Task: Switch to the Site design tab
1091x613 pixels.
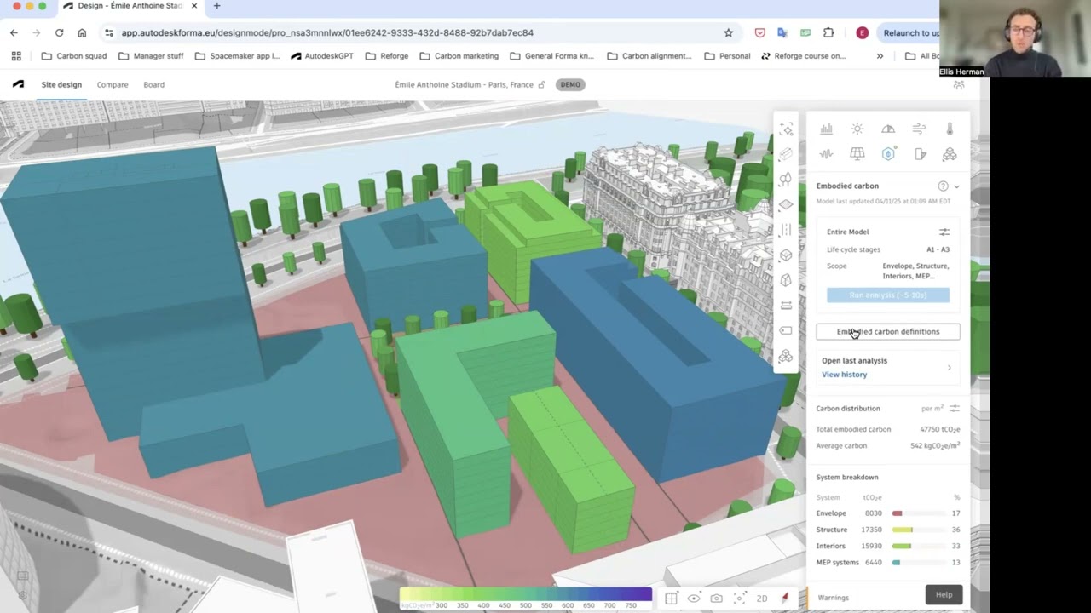Action: [x=61, y=84]
